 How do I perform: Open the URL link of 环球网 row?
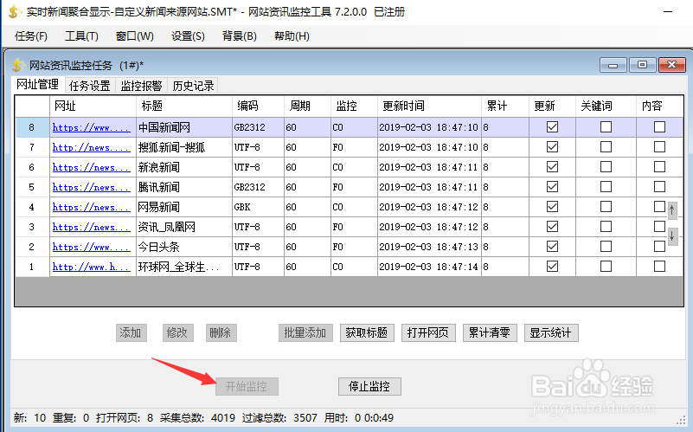(x=92, y=267)
